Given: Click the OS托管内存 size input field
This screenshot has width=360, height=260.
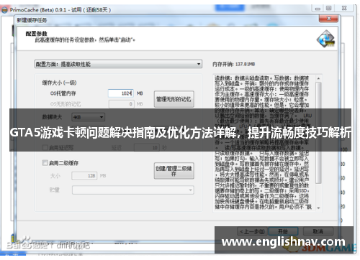Looking at the screenshot, I should (x=121, y=93).
